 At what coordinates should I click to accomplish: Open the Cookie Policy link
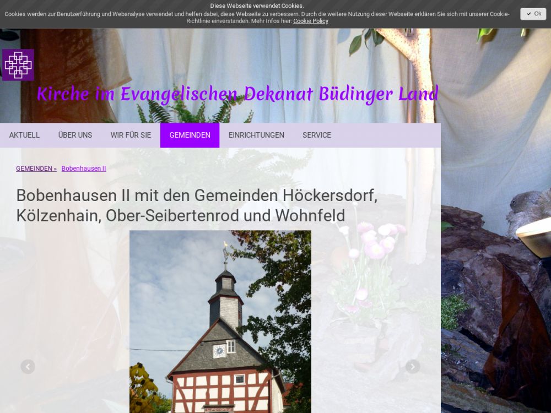[310, 21]
